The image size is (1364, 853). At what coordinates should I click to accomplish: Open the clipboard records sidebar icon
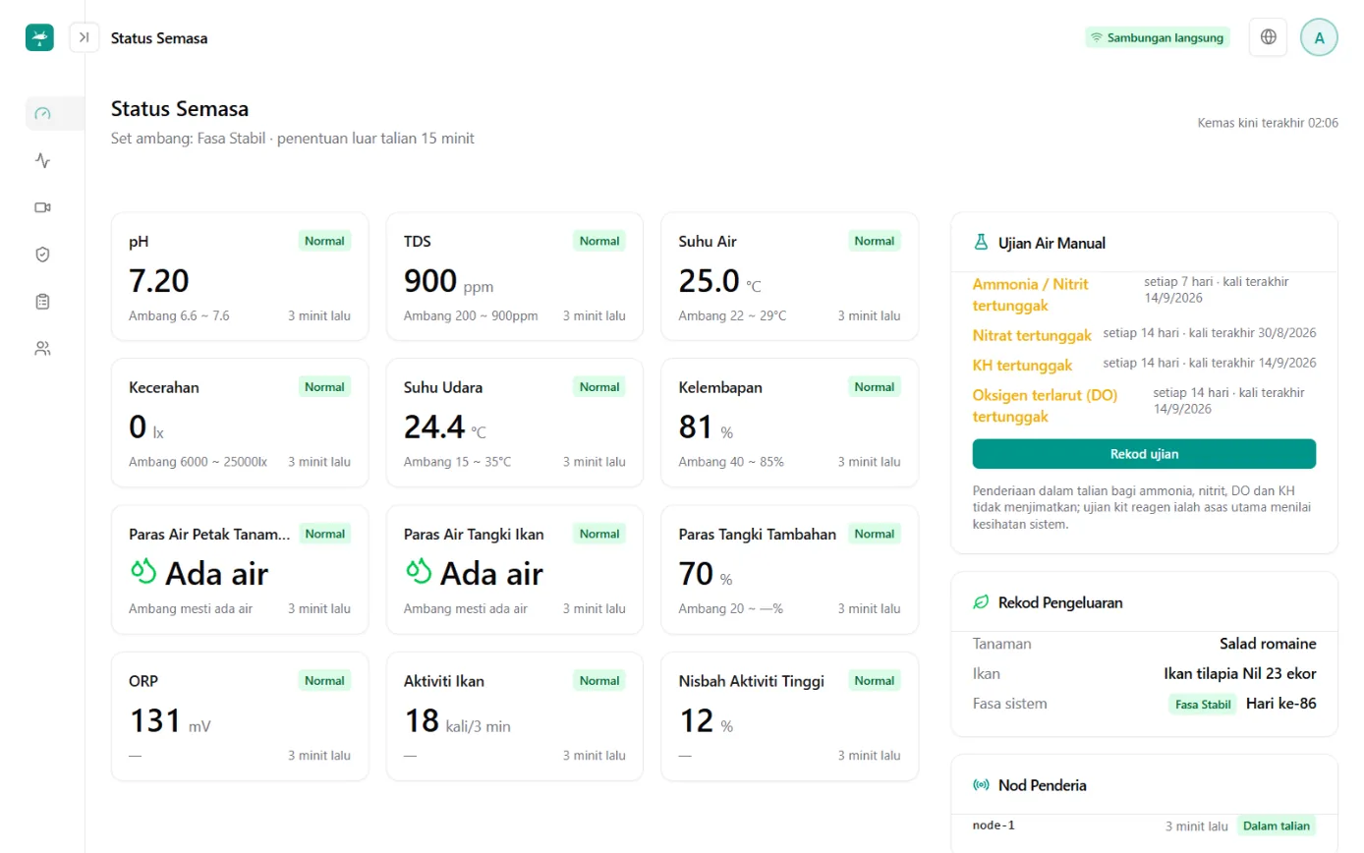[x=42, y=302]
